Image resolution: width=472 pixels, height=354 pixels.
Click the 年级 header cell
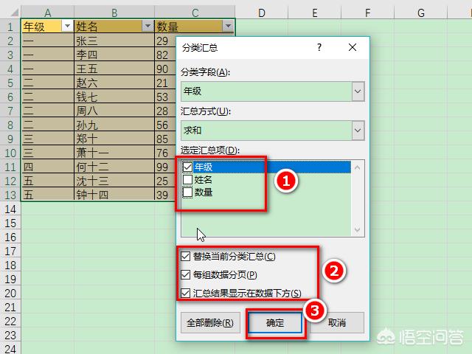pos(47,27)
